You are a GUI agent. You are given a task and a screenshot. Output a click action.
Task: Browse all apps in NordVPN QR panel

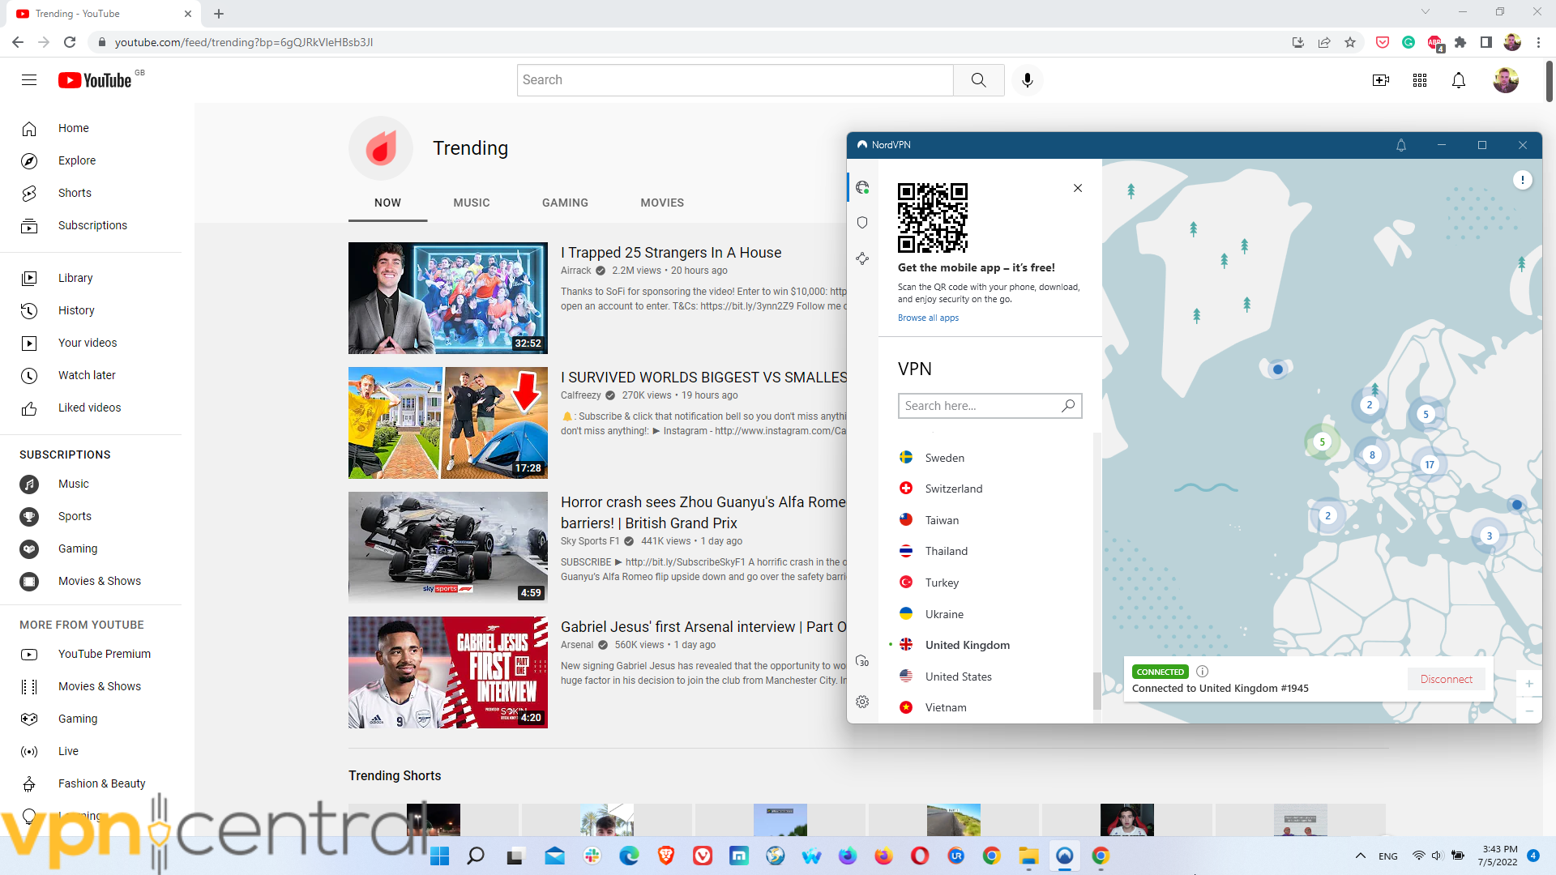928,318
